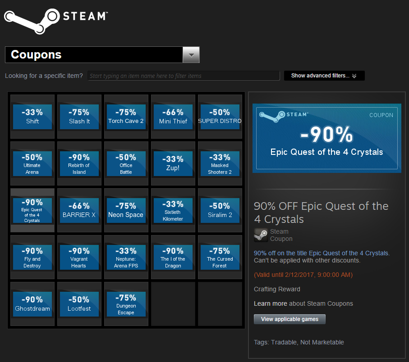Click the item name filter field
Image resolution: width=409 pixels, height=362 pixels.
point(184,76)
